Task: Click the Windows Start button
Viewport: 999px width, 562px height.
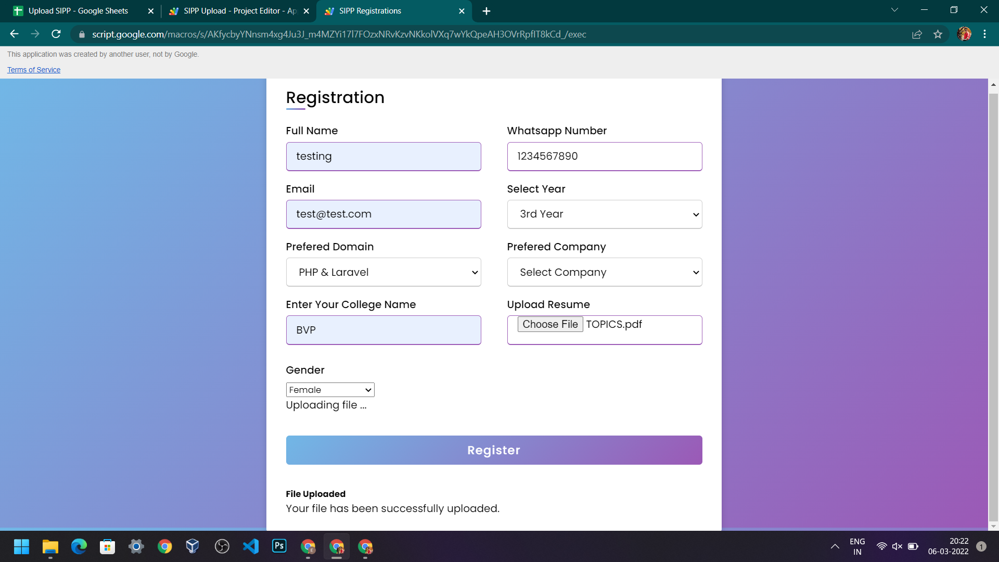Action: (x=21, y=546)
